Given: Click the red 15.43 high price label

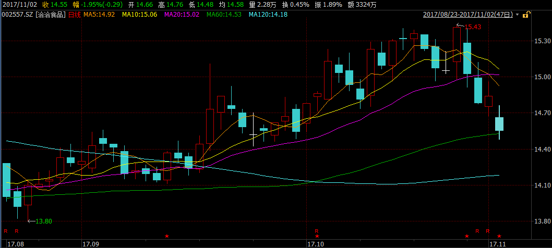Looking at the screenshot, I should pyautogui.click(x=473, y=27).
